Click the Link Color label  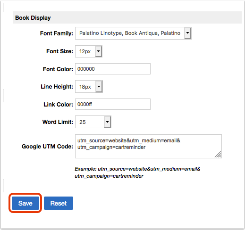(58, 104)
